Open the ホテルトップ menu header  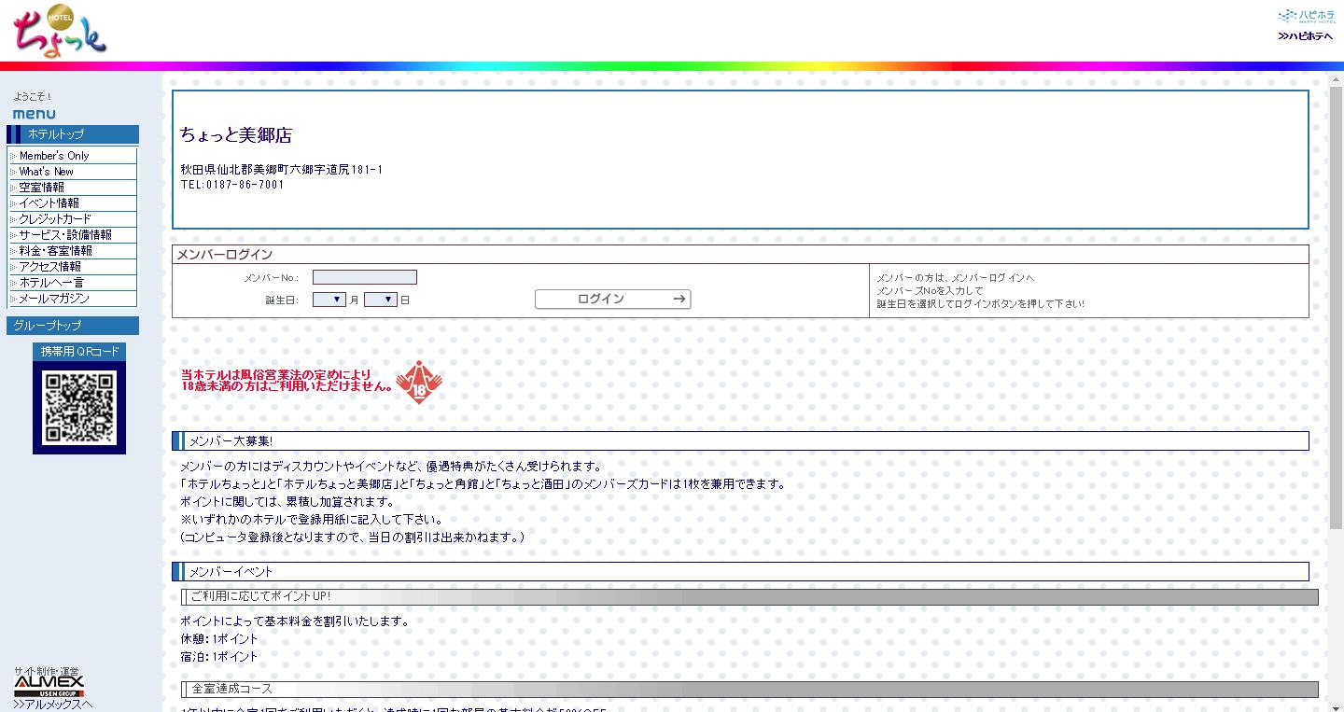[x=73, y=134]
